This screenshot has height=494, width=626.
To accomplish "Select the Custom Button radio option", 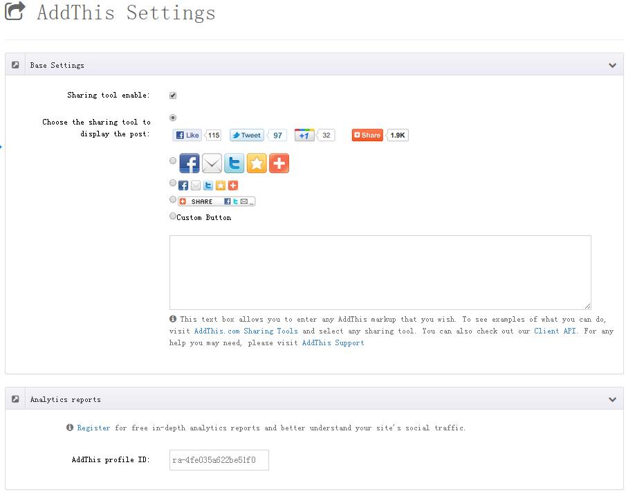I will 173,216.
